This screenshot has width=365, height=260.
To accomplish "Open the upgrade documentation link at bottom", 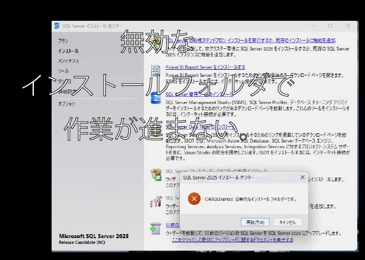I will (233, 240).
